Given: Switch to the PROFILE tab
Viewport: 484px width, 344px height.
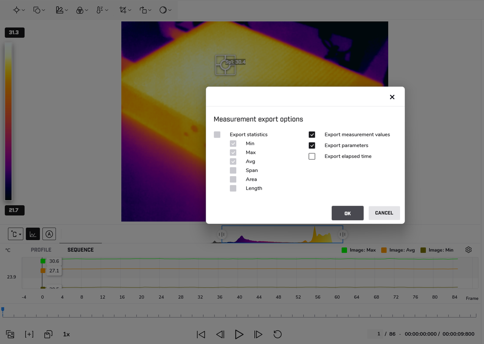Looking at the screenshot, I should tap(41, 250).
